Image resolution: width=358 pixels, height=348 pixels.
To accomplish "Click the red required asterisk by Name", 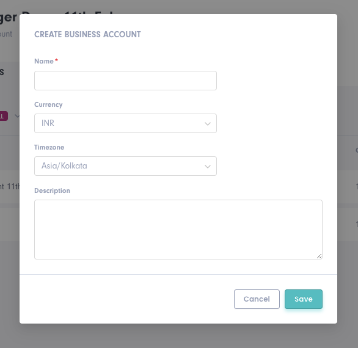I will coord(56,60).
